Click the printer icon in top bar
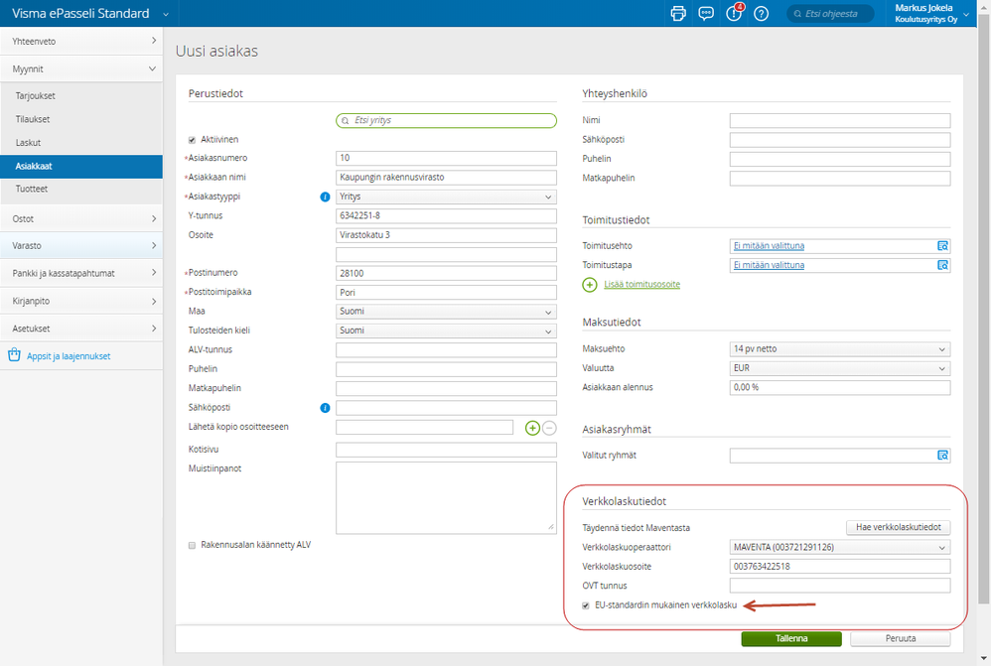 coord(678,13)
